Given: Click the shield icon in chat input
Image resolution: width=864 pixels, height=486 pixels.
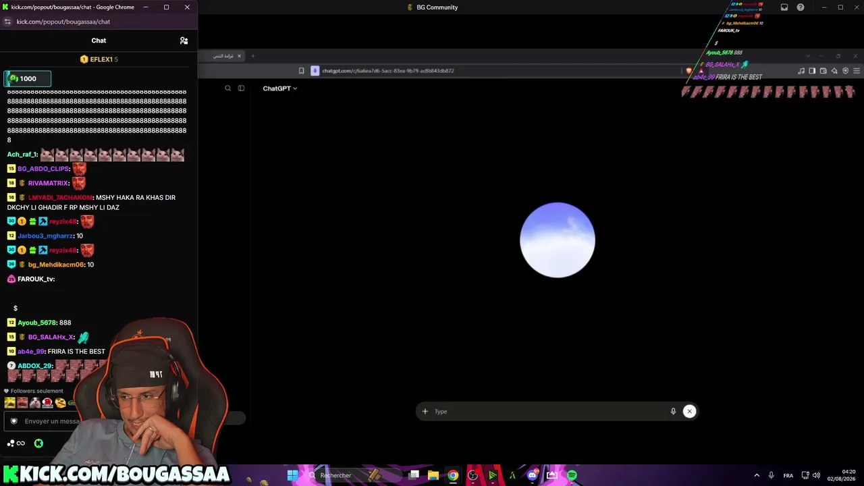Looking at the screenshot, I should [13, 421].
